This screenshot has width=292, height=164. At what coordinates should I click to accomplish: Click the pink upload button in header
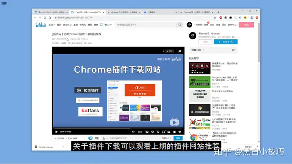click(246, 25)
